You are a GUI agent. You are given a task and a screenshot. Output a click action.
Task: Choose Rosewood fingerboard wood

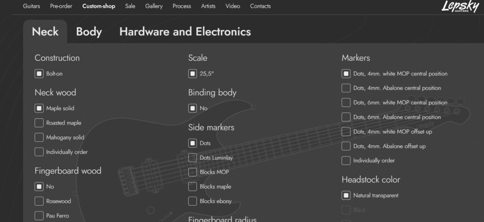pos(39,201)
